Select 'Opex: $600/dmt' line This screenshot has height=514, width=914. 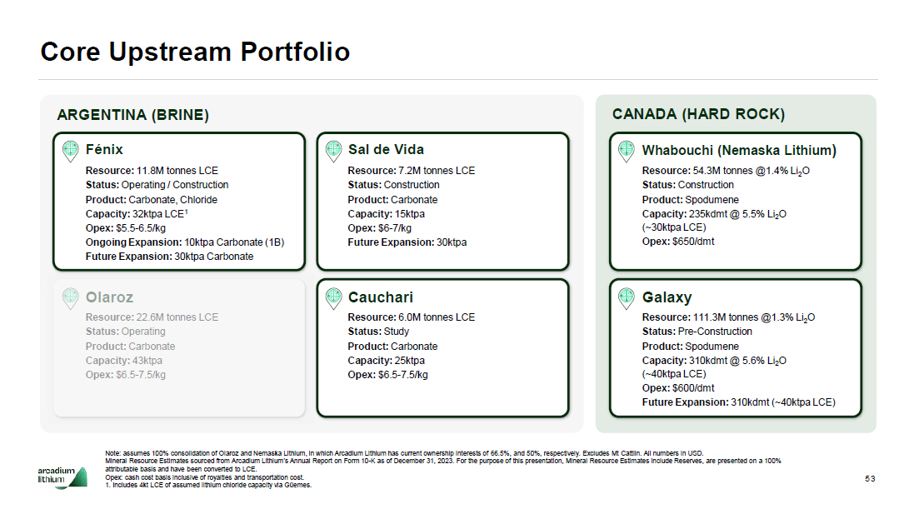click(678, 388)
